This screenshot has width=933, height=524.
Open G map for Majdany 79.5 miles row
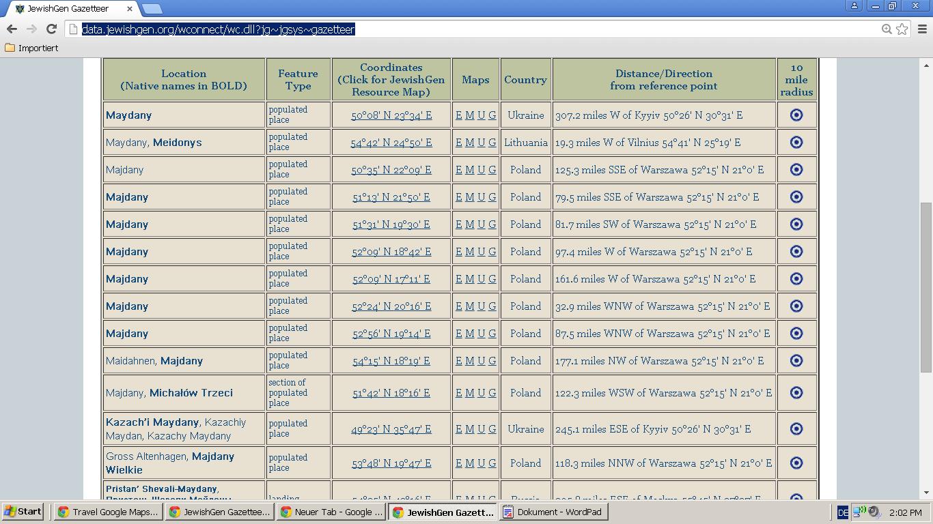[492, 197]
